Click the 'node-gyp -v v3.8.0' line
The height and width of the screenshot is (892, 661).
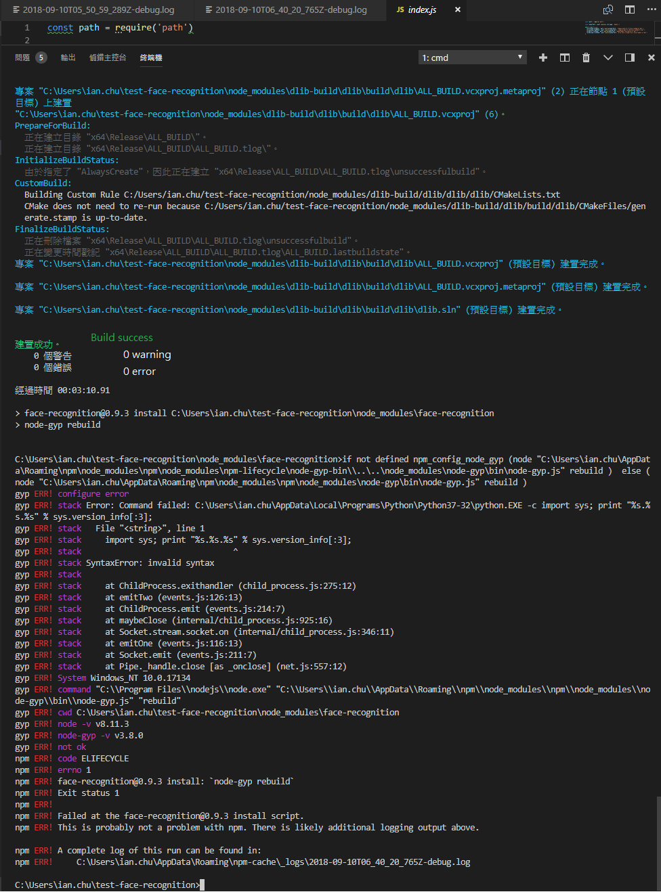(79, 735)
